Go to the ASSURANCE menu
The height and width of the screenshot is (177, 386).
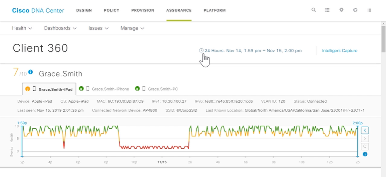[179, 10]
